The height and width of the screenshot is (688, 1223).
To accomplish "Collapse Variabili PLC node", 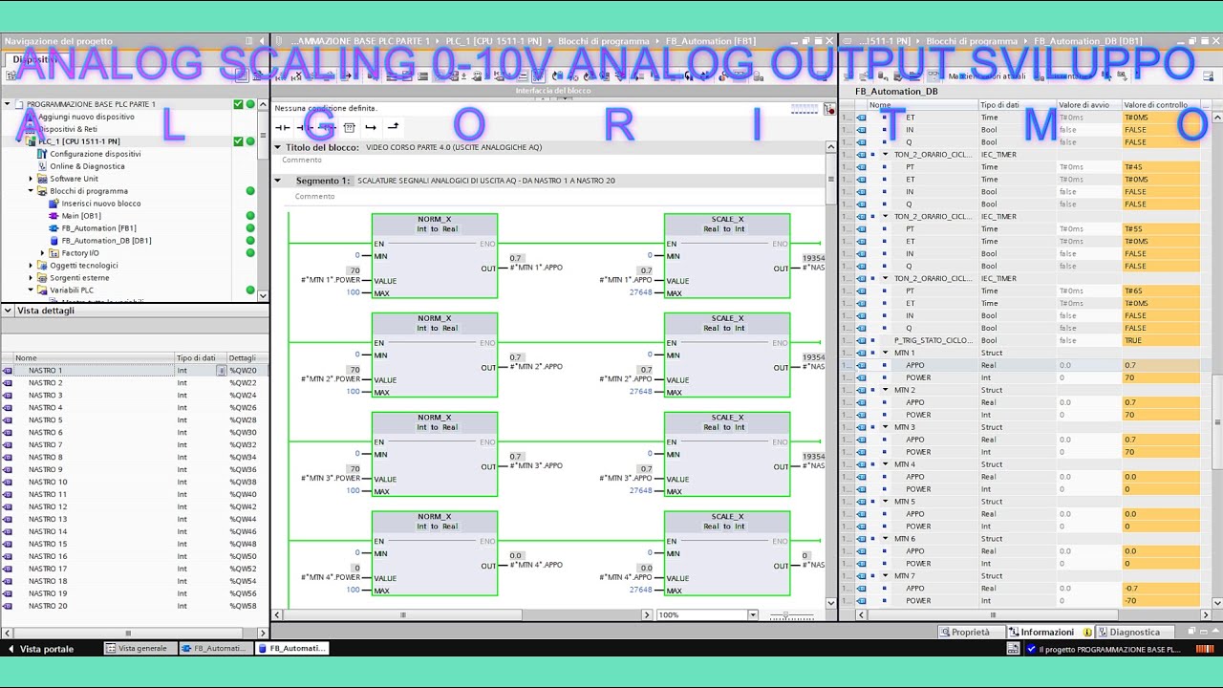I will (x=31, y=290).
